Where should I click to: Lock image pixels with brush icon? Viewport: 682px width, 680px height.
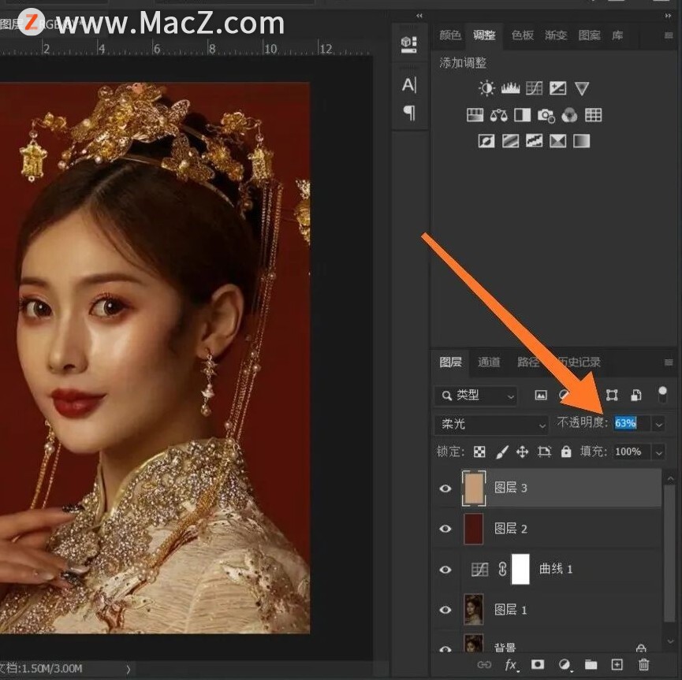pyautogui.click(x=502, y=451)
